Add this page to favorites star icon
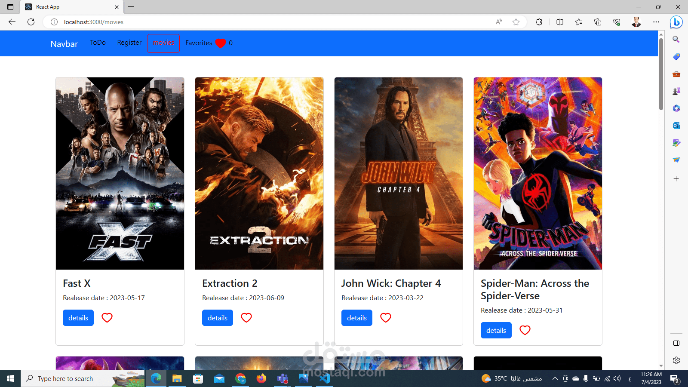The image size is (688, 387). click(x=516, y=22)
